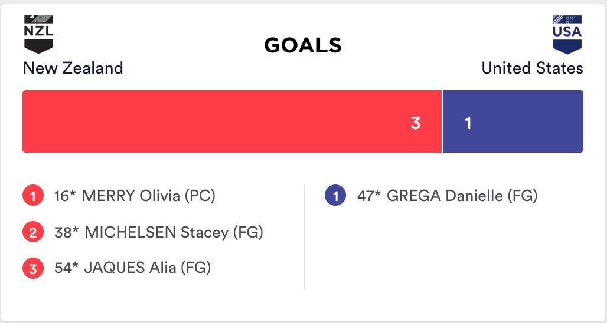Select red goal badge number 3
The height and width of the screenshot is (323, 607).
33,269
